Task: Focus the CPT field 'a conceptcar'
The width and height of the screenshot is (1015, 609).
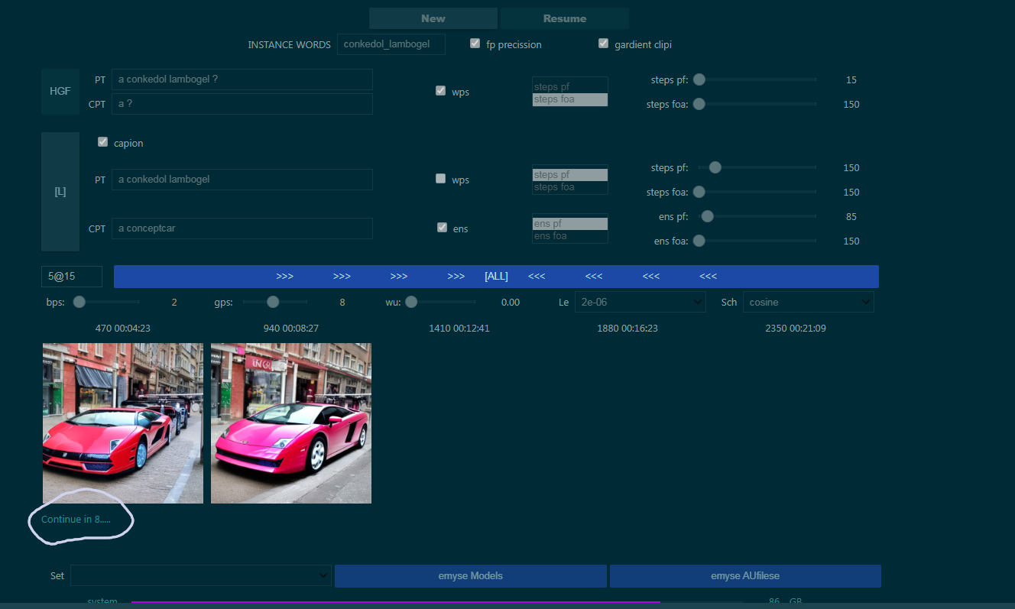Action: 242,228
